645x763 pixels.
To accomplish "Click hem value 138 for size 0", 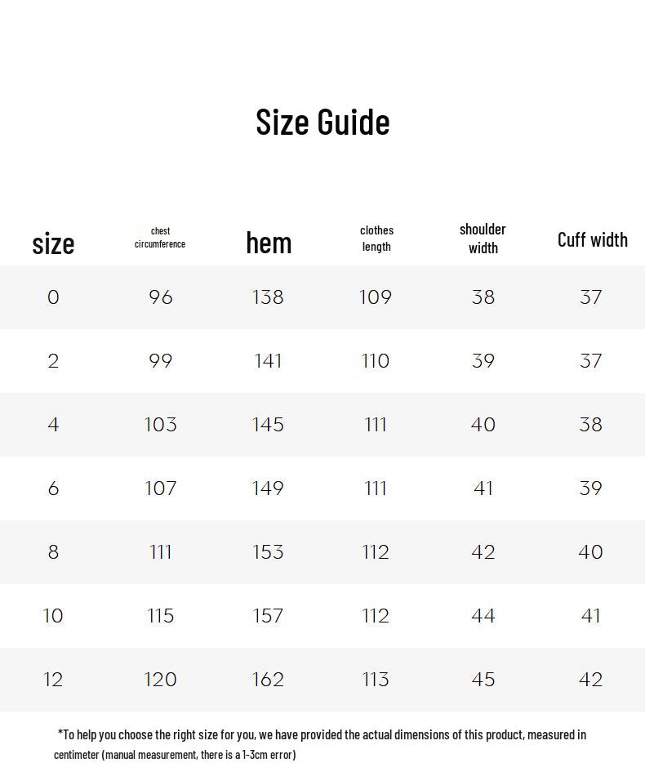I will [x=268, y=297].
